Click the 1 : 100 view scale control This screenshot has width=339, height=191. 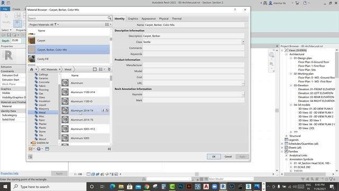pyautogui.click(x=78, y=174)
